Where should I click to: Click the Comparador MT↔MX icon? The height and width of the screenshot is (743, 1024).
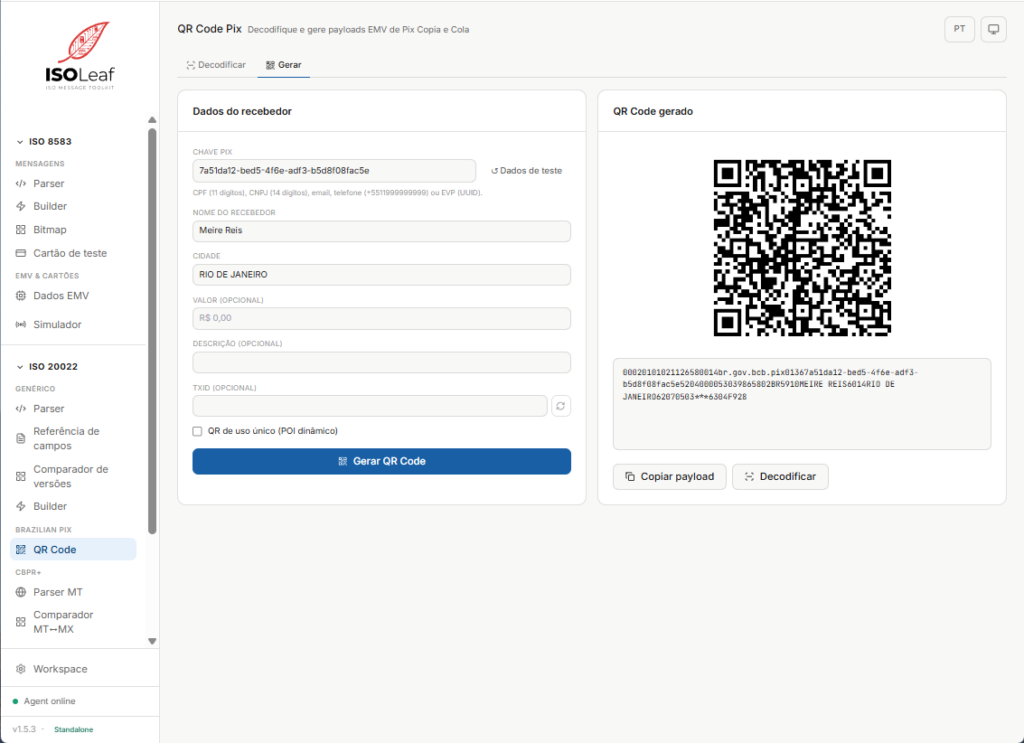(21, 622)
